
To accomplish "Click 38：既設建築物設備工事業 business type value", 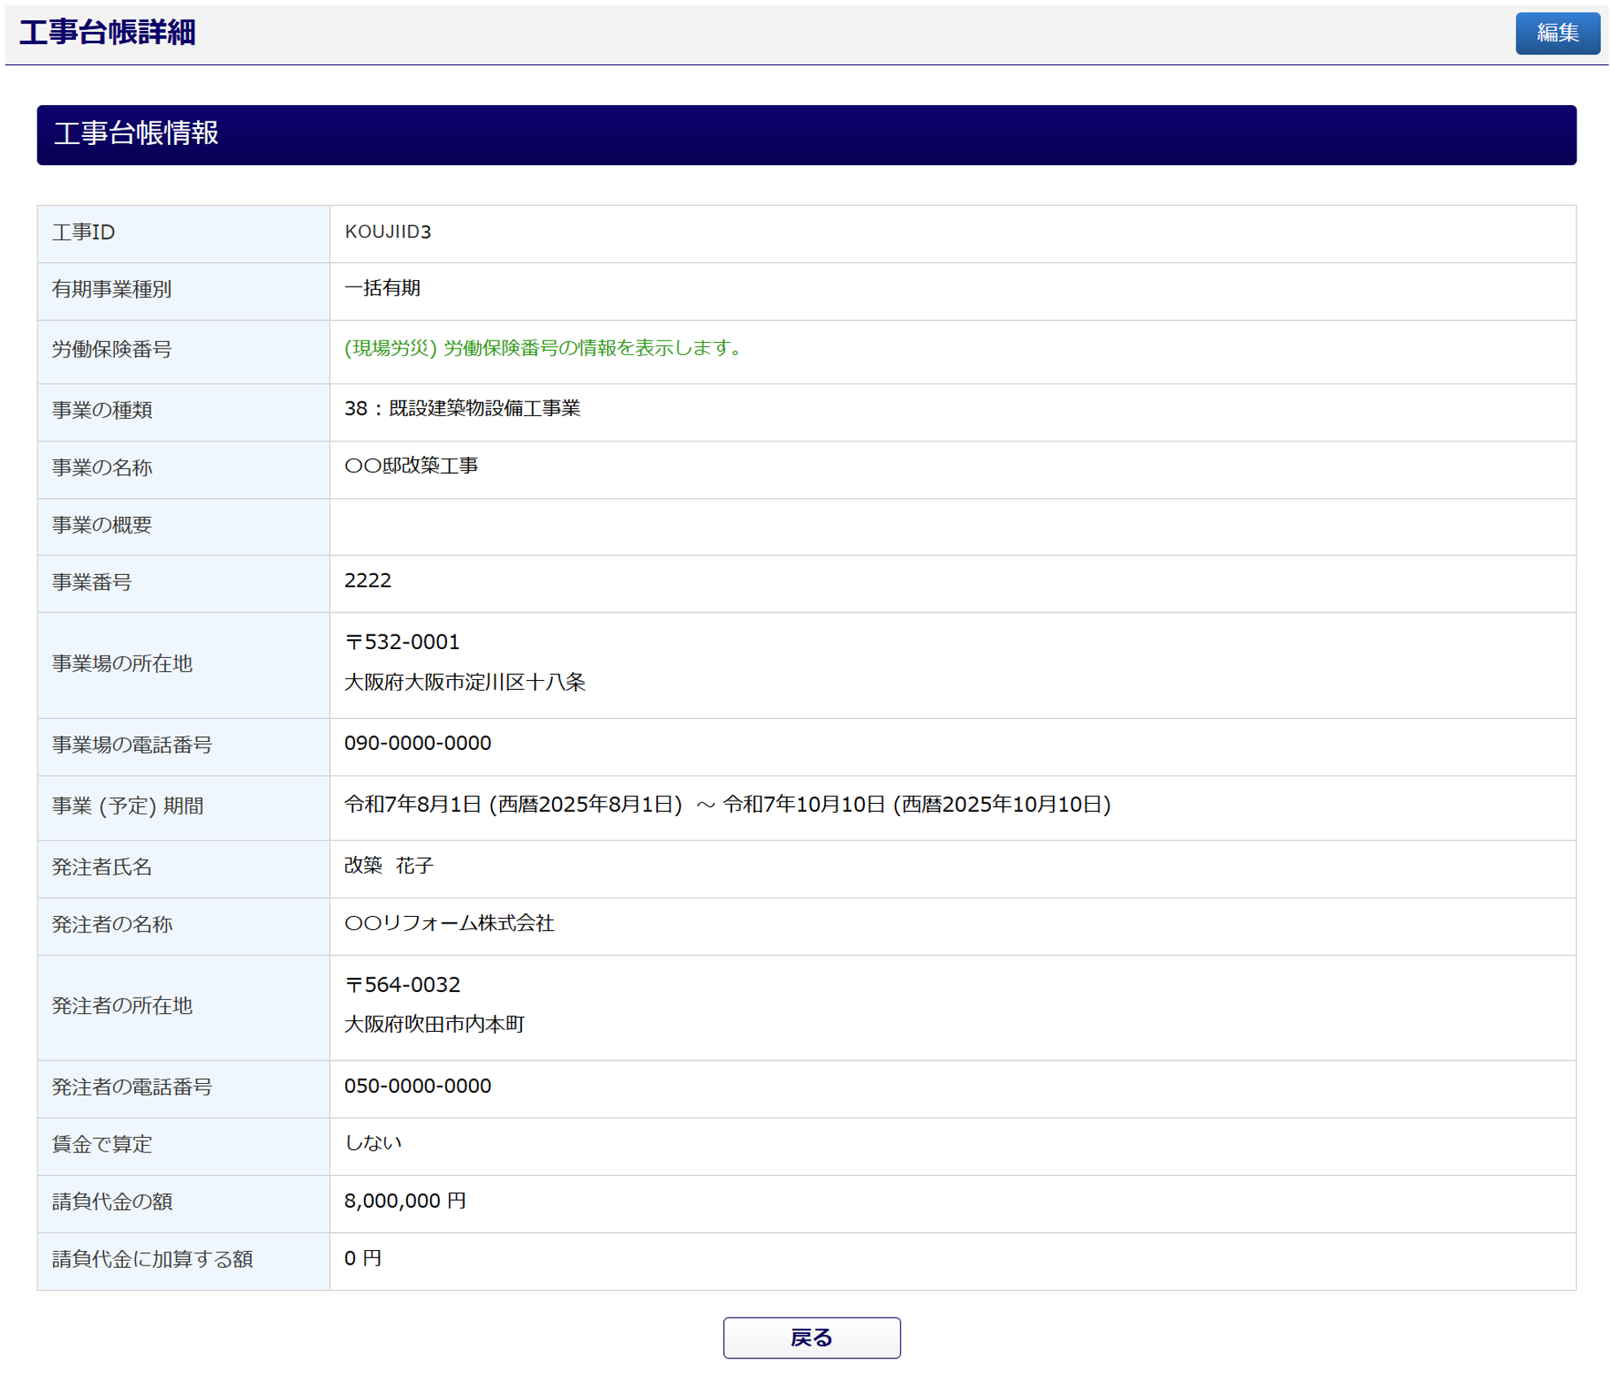I will tap(462, 409).
